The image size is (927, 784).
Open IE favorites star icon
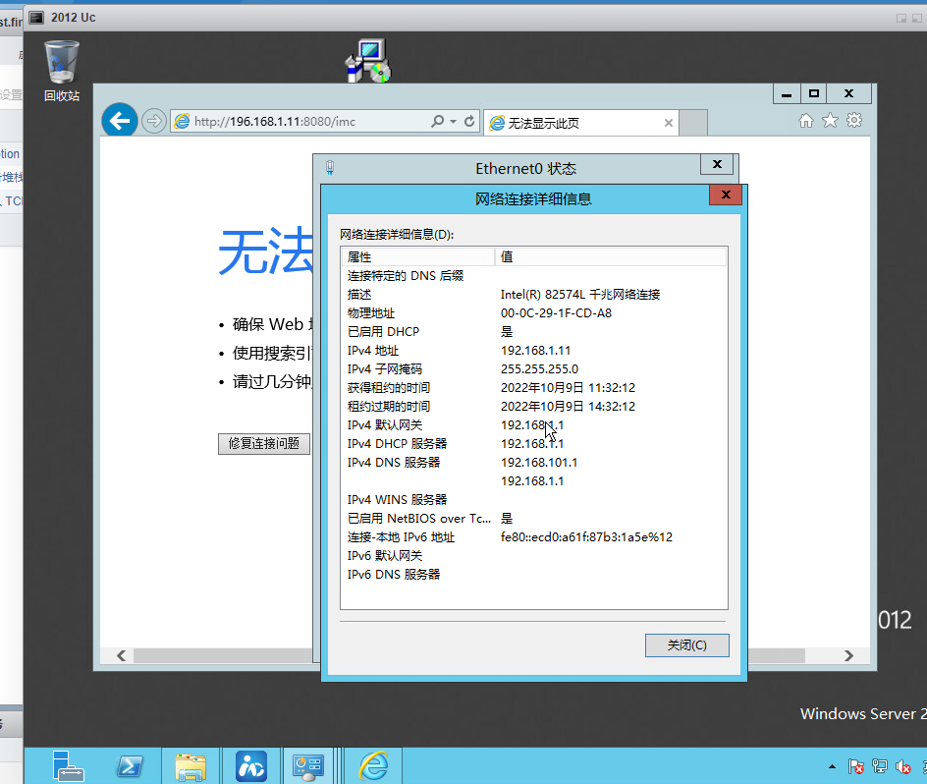click(x=830, y=121)
